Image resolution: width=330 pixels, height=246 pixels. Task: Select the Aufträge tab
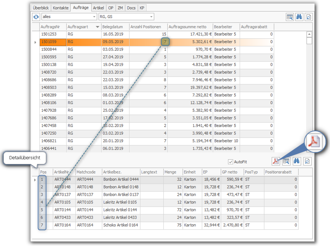[81, 7]
